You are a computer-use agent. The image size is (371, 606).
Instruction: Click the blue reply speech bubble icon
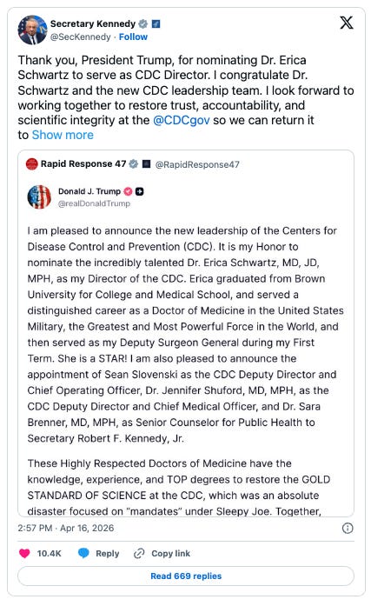(x=83, y=553)
